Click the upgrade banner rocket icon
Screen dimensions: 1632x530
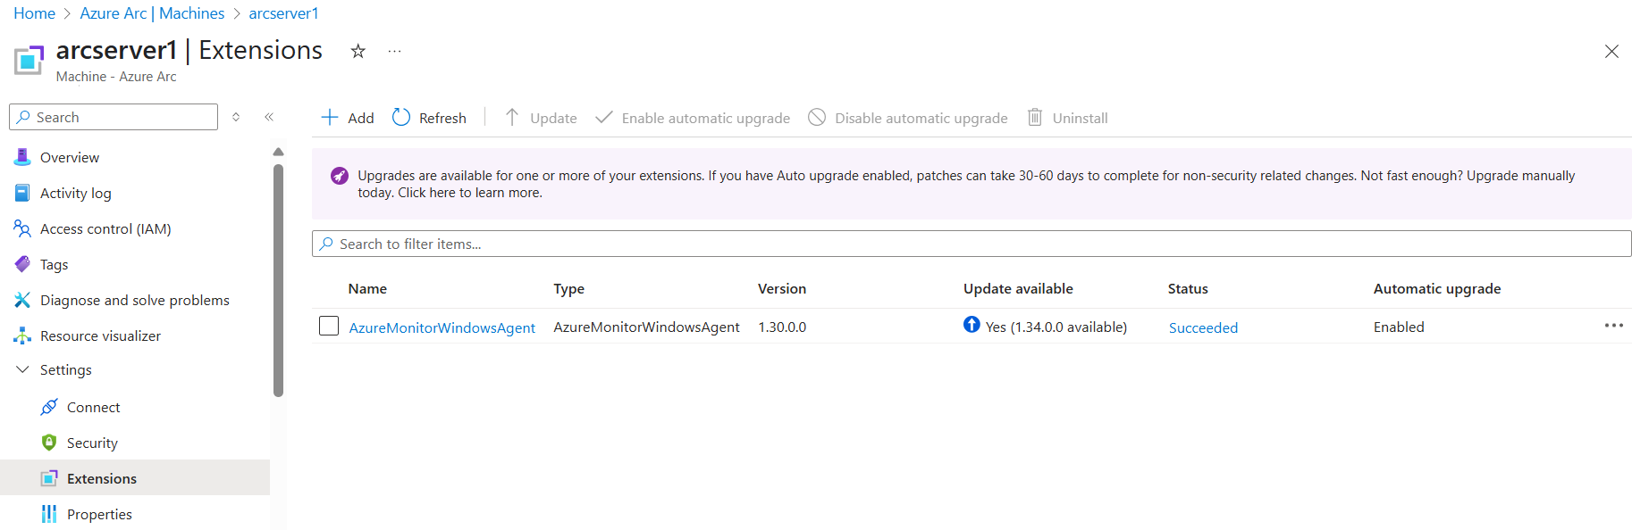[x=340, y=176]
